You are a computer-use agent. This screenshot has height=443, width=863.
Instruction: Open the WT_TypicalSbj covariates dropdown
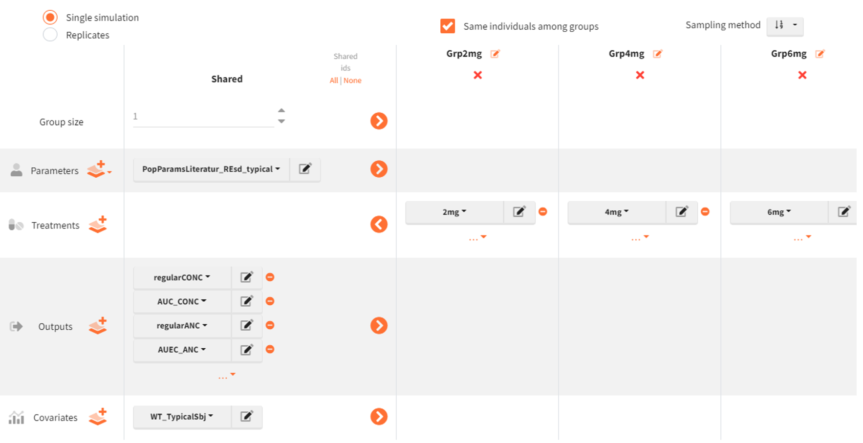[x=182, y=417]
